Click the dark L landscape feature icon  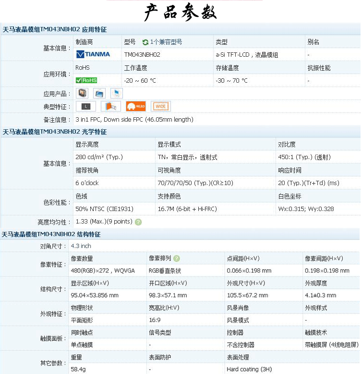coord(86,106)
